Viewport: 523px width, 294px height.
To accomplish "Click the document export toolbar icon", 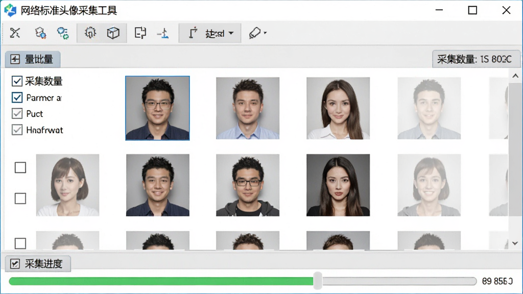I will [x=140, y=33].
